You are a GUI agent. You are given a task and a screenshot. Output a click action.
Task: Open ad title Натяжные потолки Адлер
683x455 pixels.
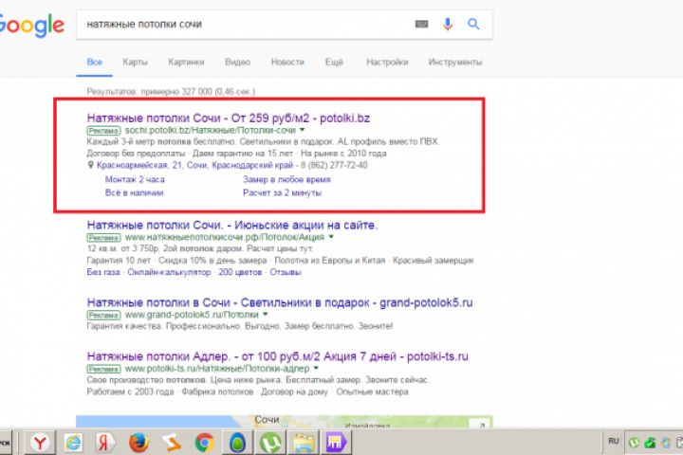click(277, 356)
